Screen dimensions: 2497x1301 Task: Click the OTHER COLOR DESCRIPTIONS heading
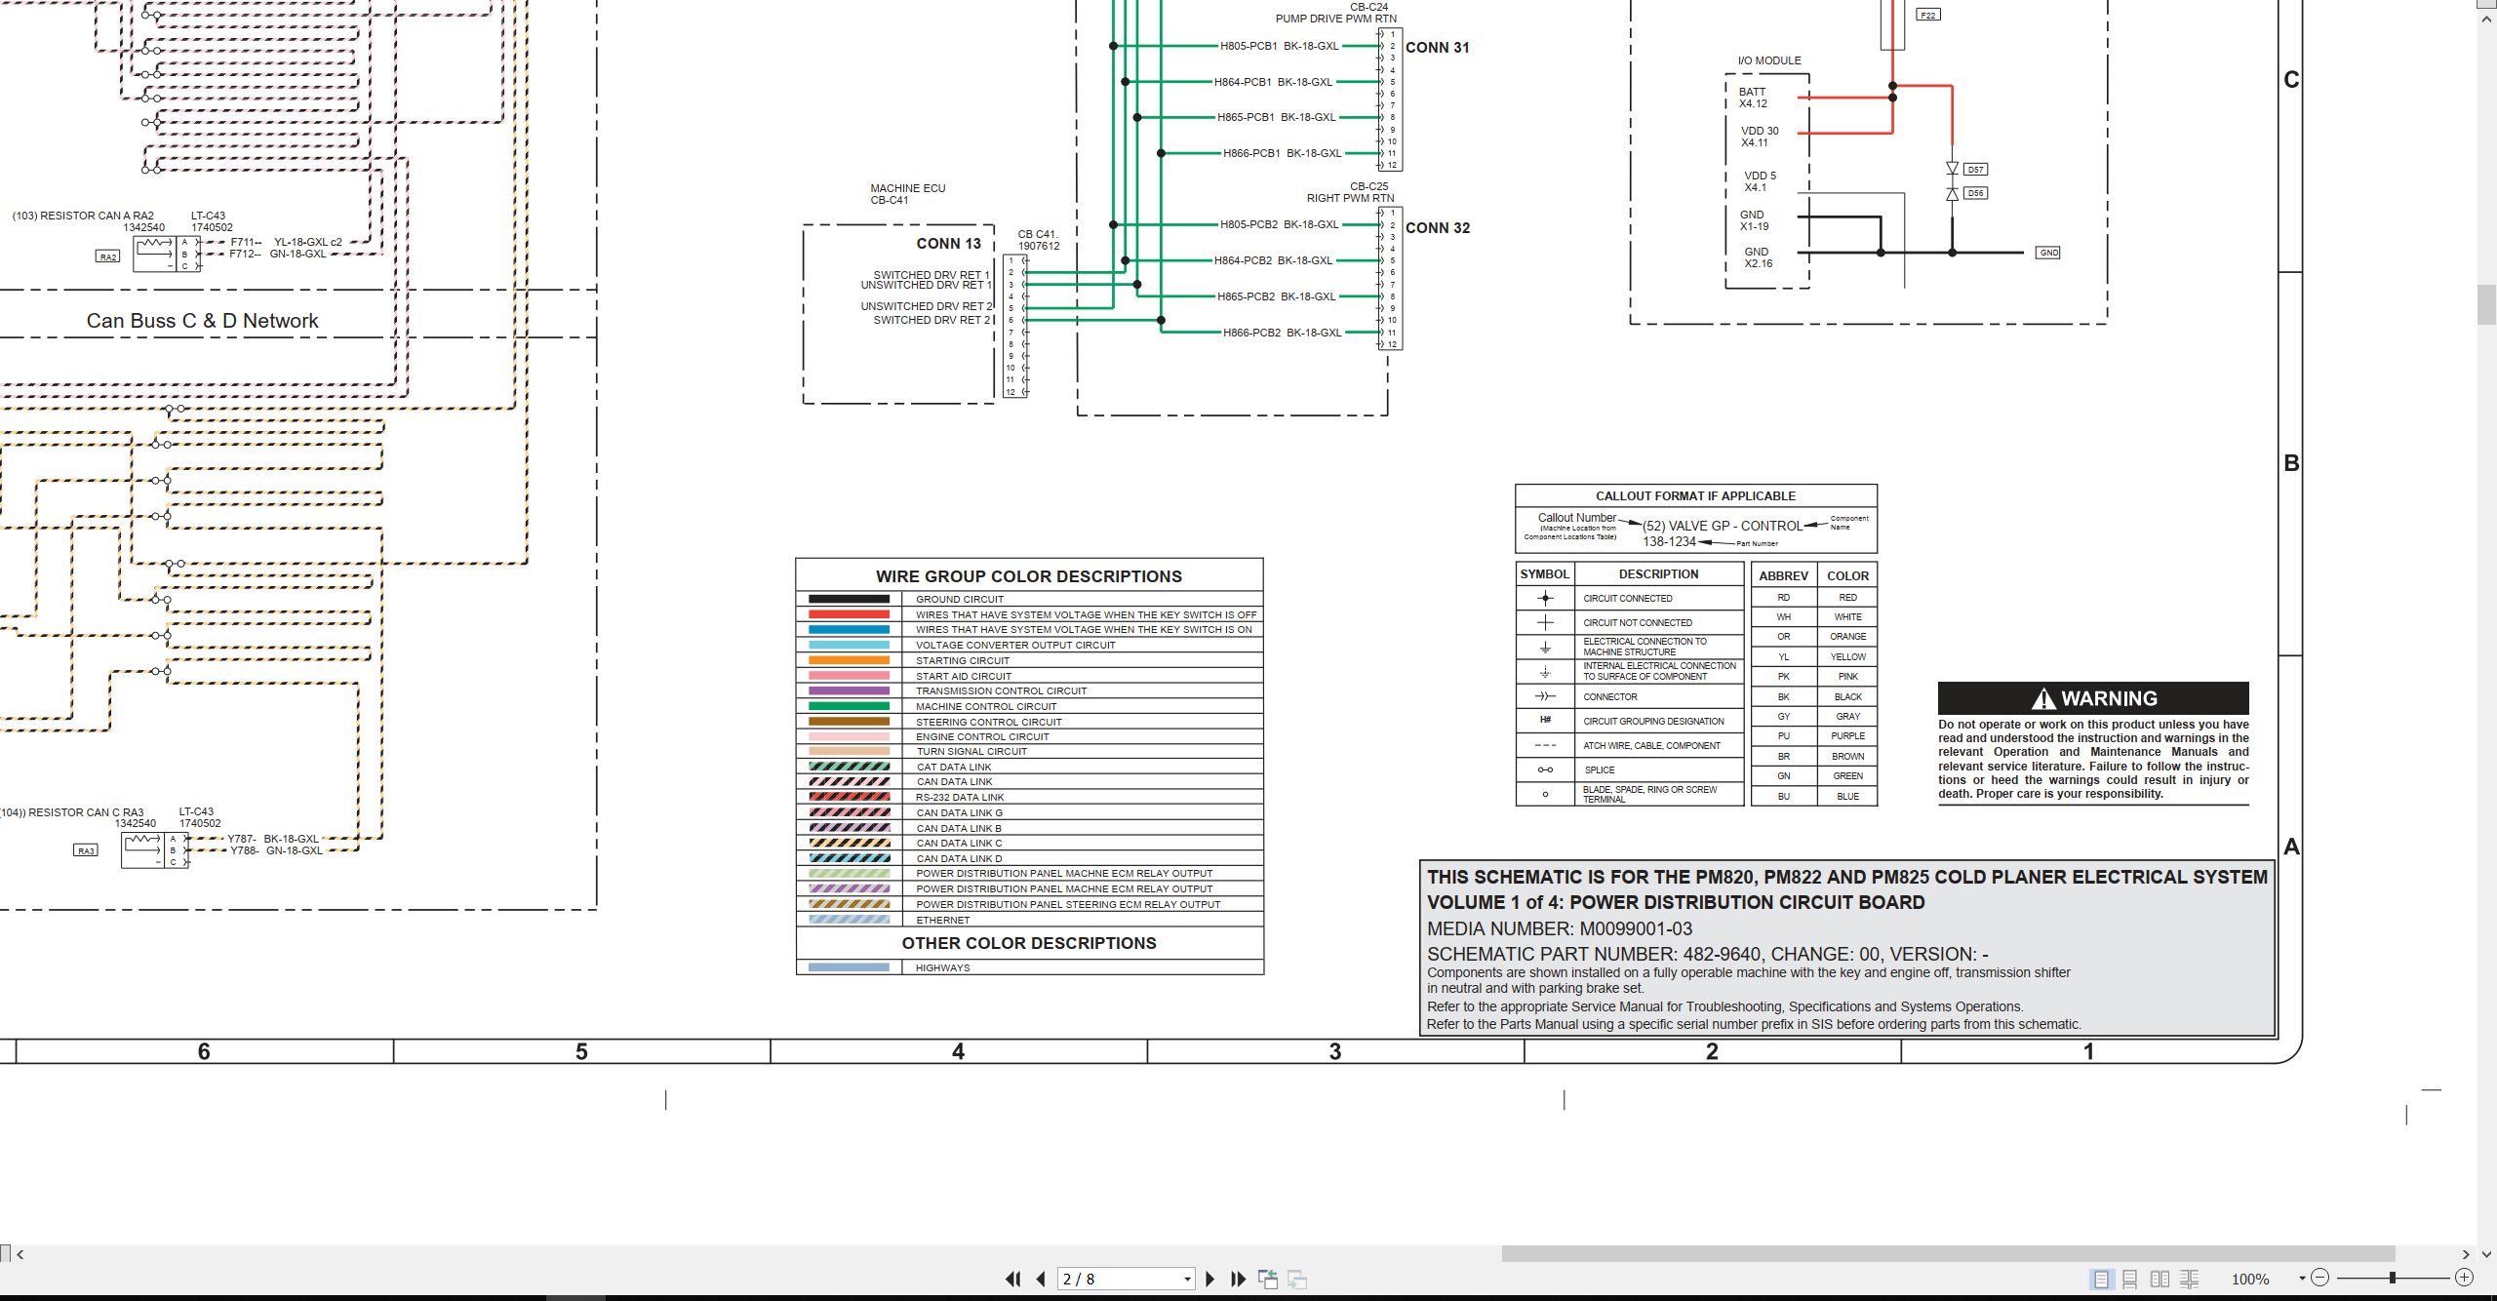[x=1028, y=943]
